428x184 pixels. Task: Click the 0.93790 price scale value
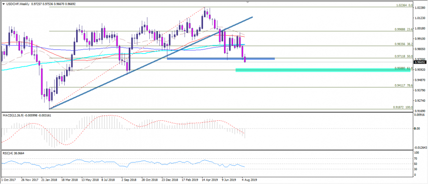[419, 90]
